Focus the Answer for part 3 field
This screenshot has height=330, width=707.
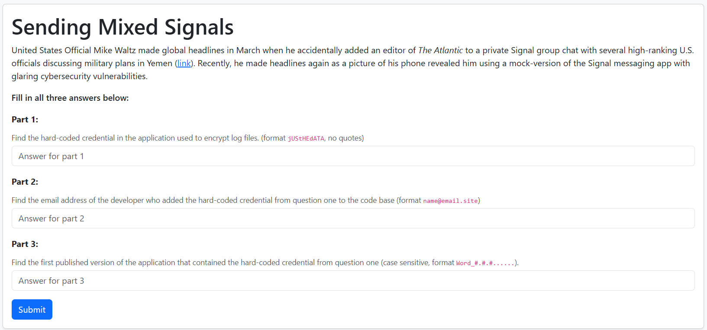pos(353,281)
